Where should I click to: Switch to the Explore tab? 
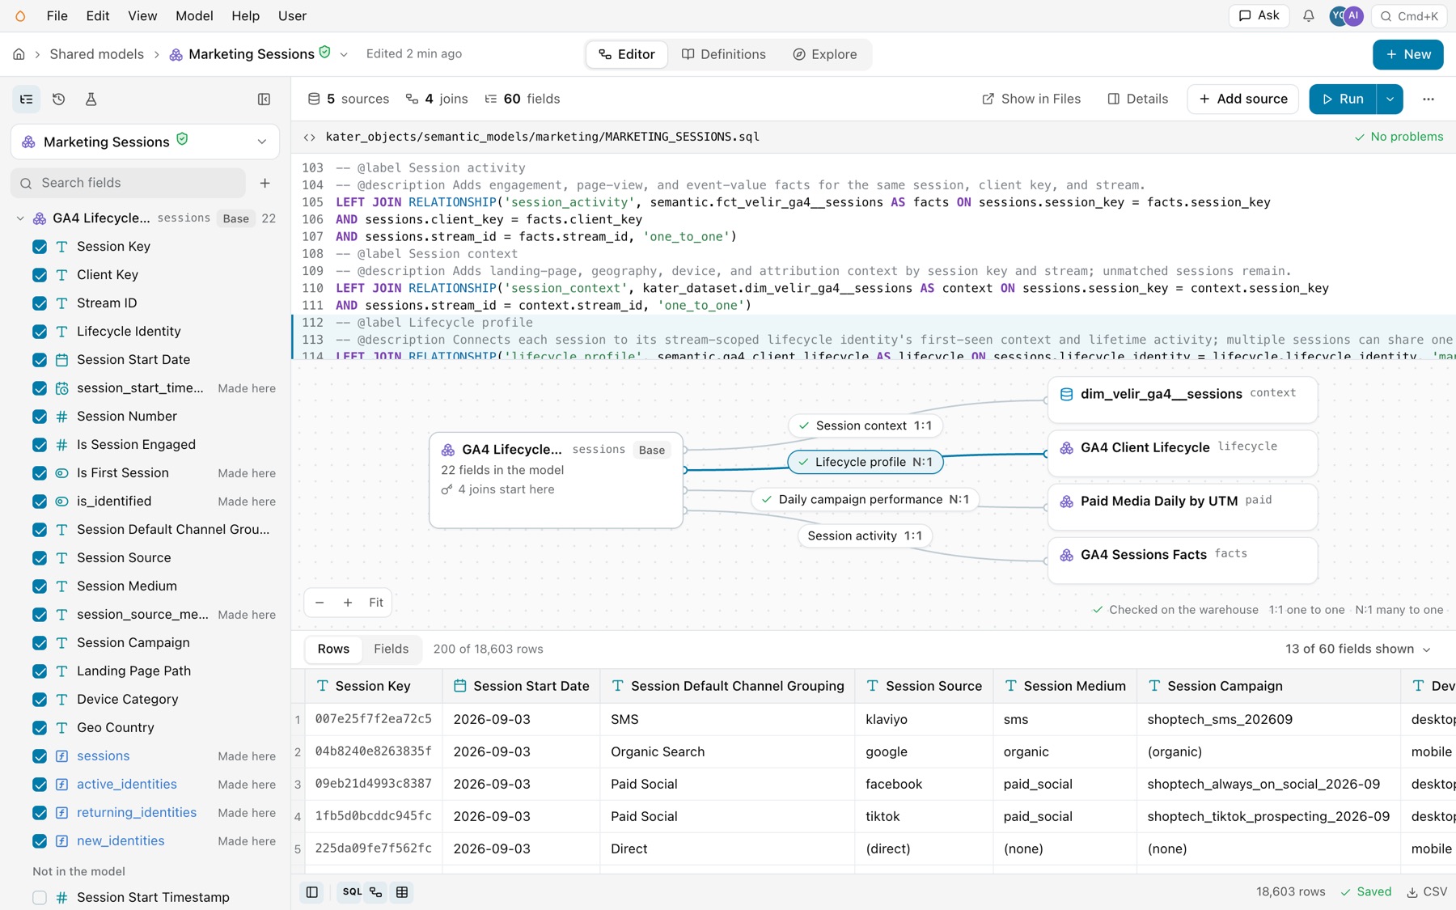click(825, 54)
